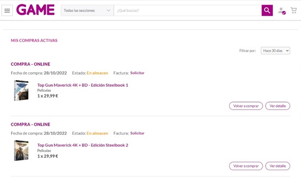
Task: Focus the '¿Qué buscas?' search field
Action: 187,10
